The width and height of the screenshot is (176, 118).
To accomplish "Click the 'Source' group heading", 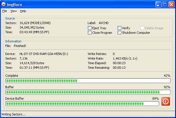I will [x=10, y=18].
